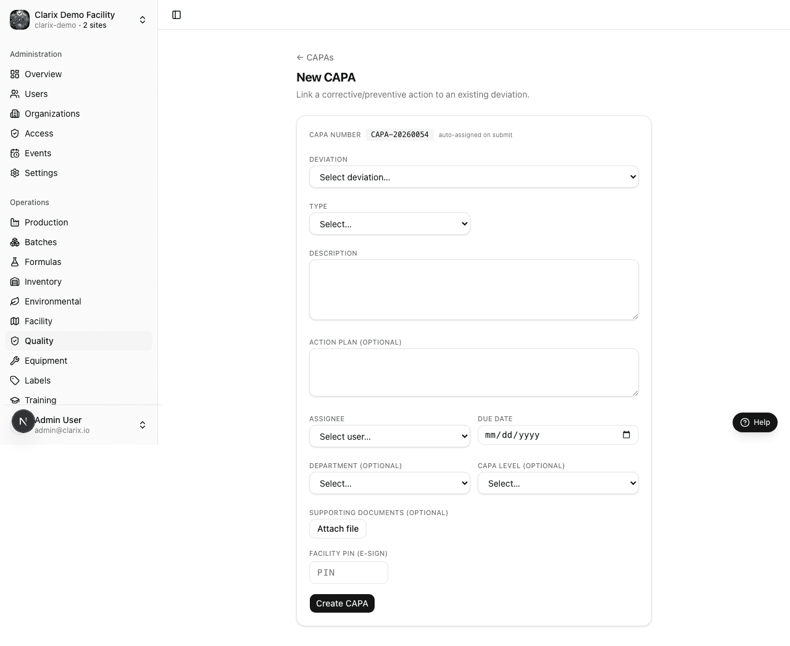Expand the Admin User account chevrons
The image size is (790, 646).
pos(143,425)
